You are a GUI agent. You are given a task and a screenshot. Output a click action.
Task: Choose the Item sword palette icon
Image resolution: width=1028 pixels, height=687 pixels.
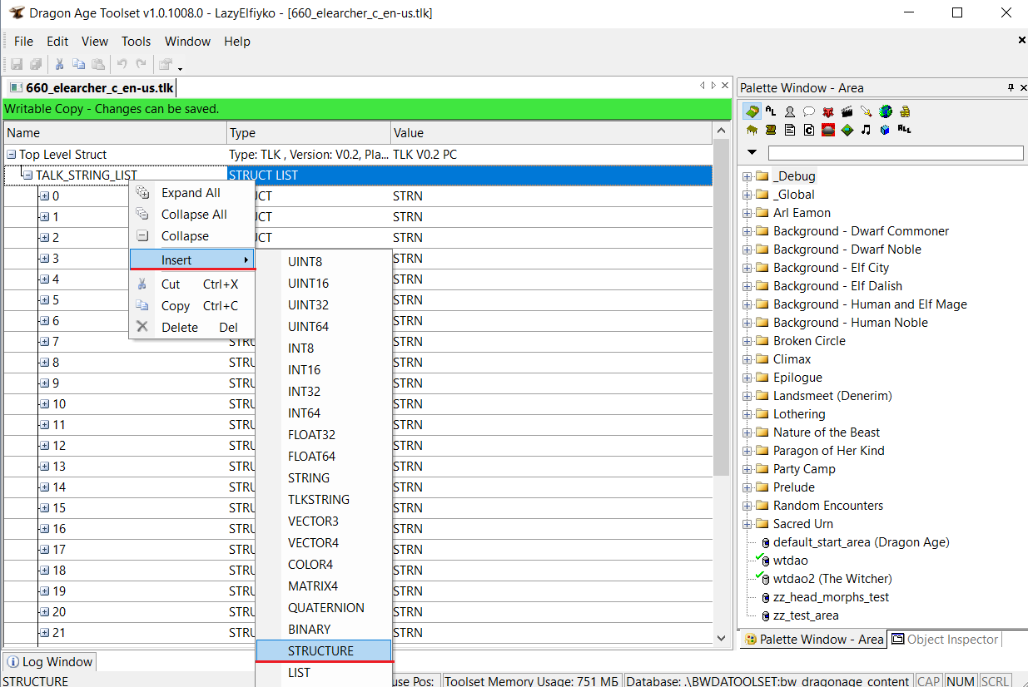coord(866,111)
